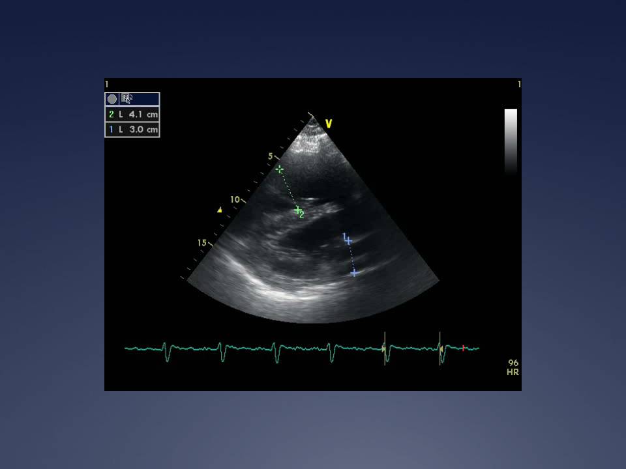Image resolution: width=626 pixels, height=469 pixels.
Task: Click the grayscale brightness bar
Action: tap(511, 140)
